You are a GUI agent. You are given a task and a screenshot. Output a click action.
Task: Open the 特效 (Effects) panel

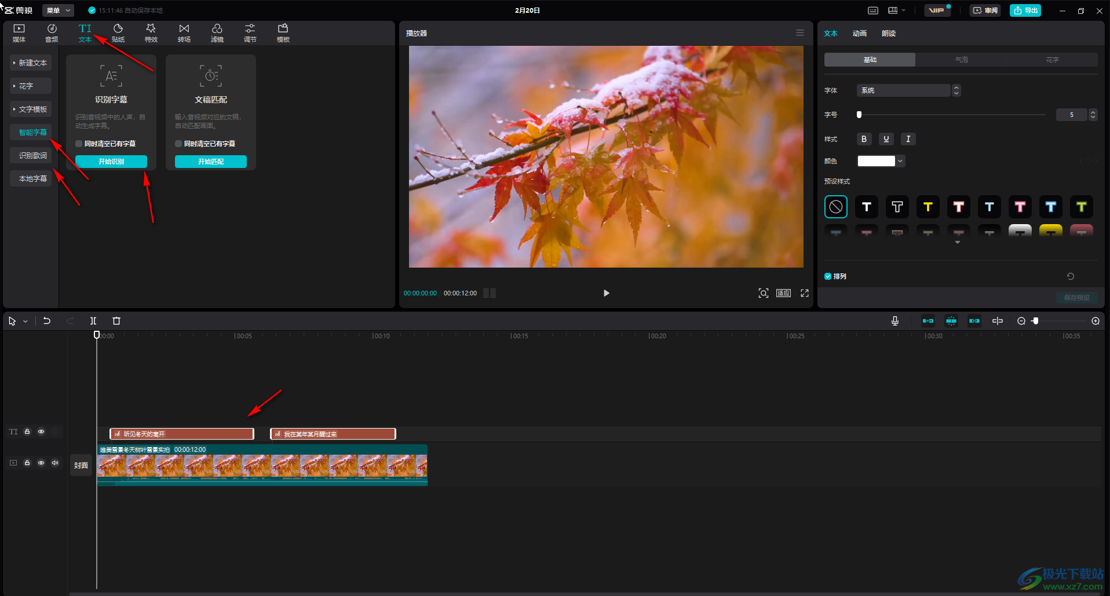[x=151, y=33]
